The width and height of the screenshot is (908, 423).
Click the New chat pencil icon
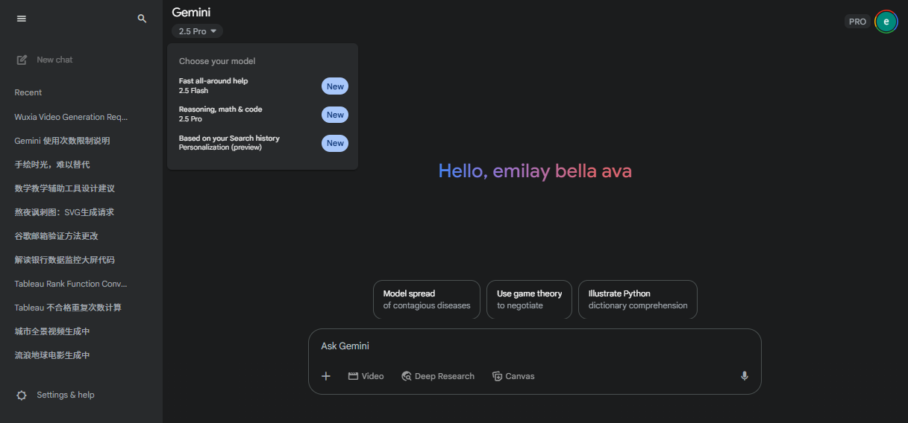pos(22,60)
